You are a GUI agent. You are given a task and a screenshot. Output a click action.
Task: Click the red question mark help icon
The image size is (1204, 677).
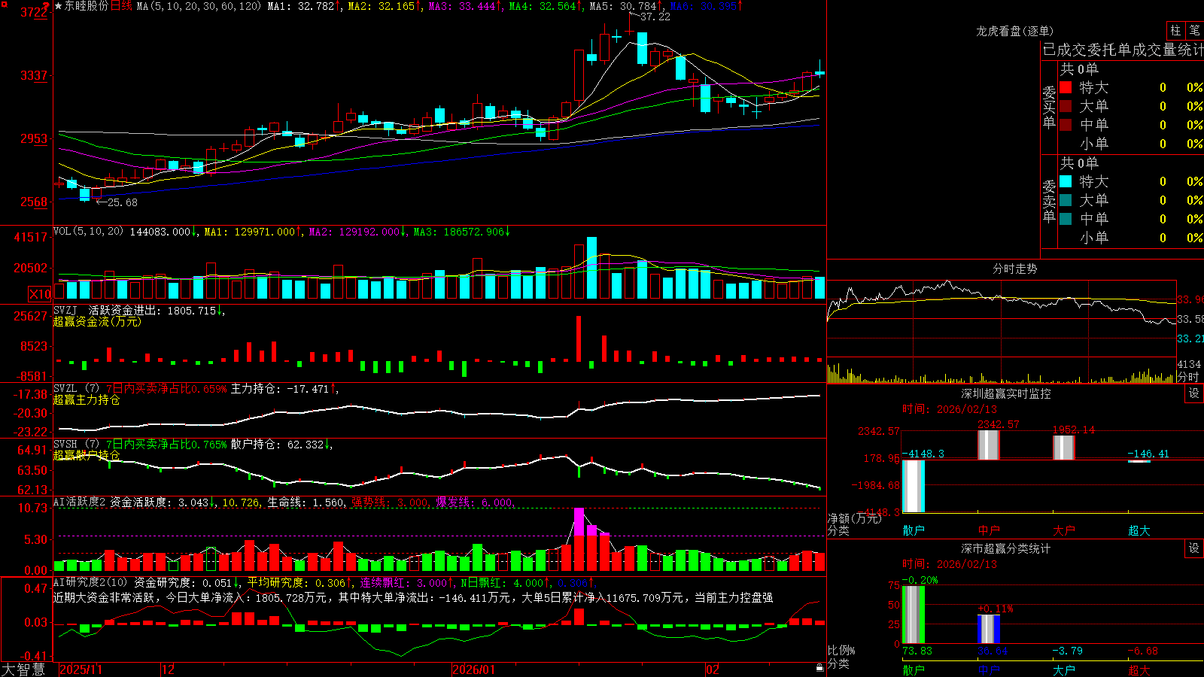pos(47,6)
